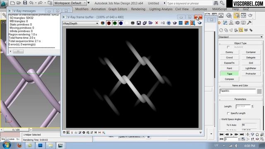This screenshot has height=149, width=265.
Task: Duplicate to Max frame buffer icon
Action: (x=163, y=23)
